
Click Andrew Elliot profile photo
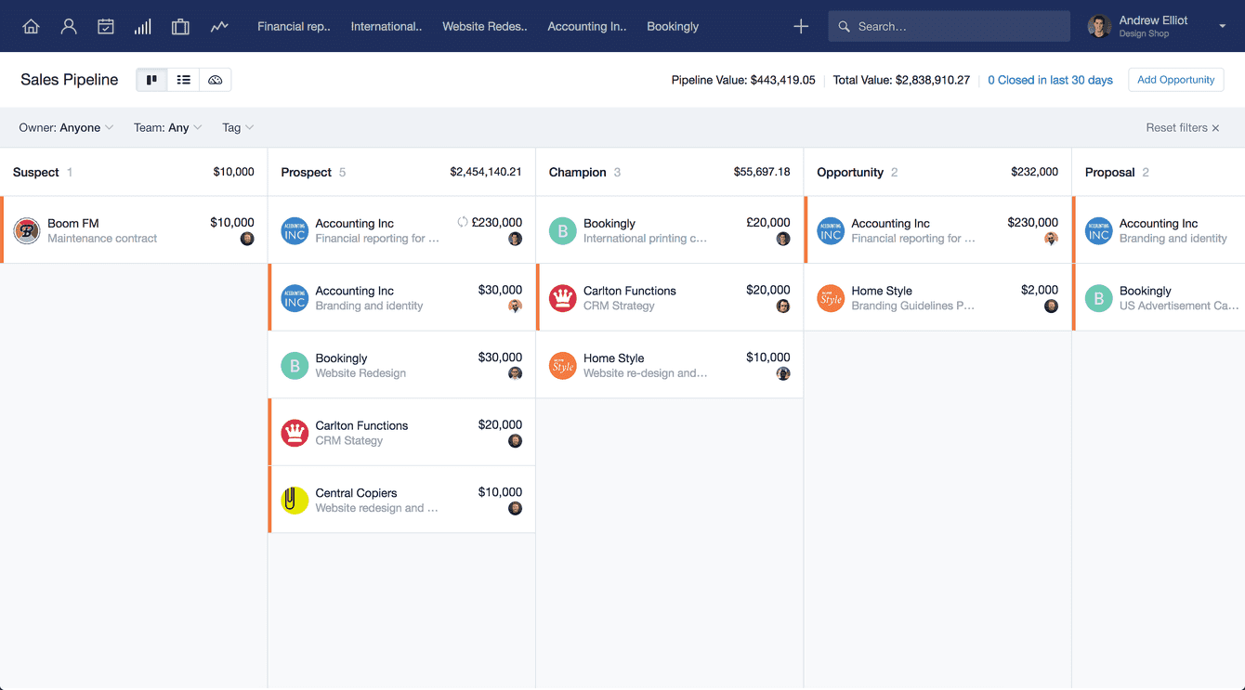(1099, 26)
